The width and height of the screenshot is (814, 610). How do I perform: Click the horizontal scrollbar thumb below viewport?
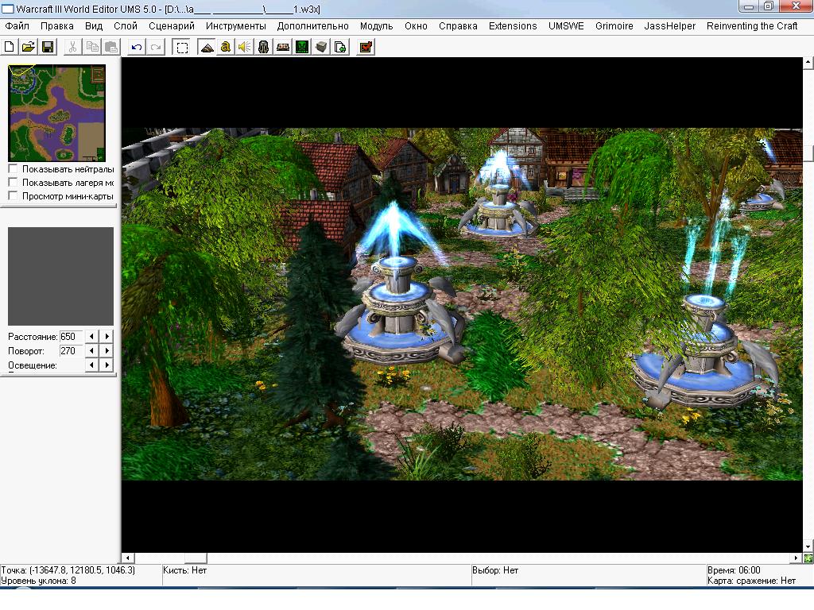tap(196, 558)
